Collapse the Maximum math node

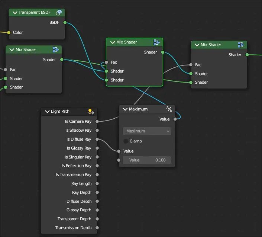click(x=125, y=109)
